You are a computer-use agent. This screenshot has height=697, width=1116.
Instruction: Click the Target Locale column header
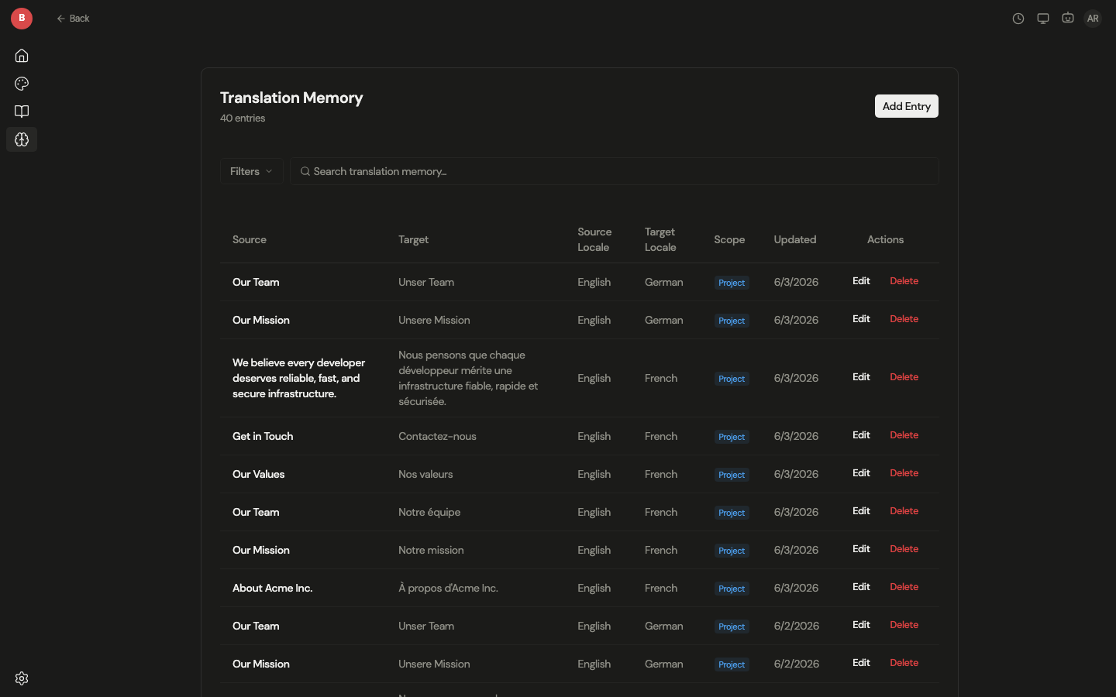(x=660, y=239)
